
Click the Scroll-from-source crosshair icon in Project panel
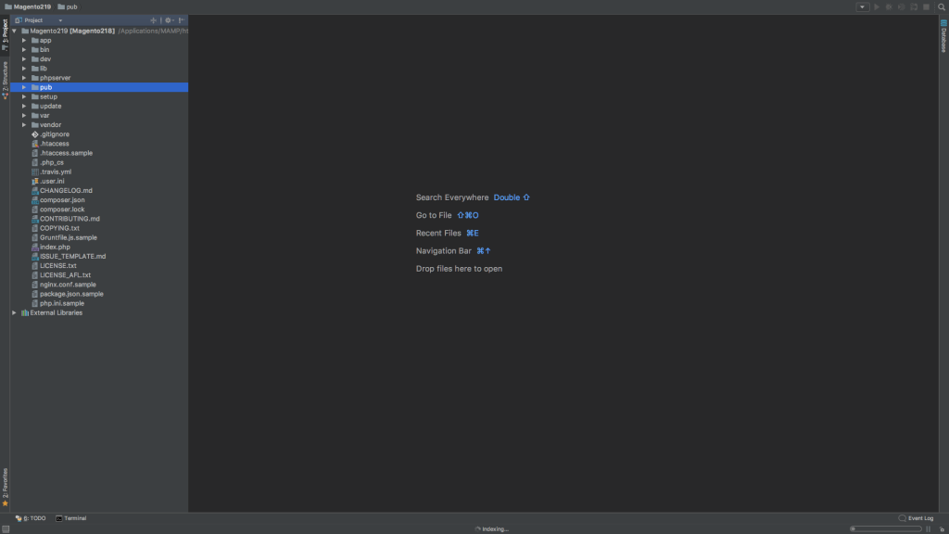tap(154, 19)
